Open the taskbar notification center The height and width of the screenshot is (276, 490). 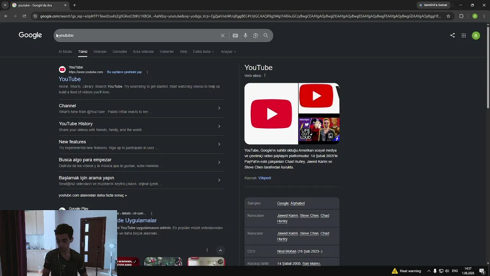(482, 271)
